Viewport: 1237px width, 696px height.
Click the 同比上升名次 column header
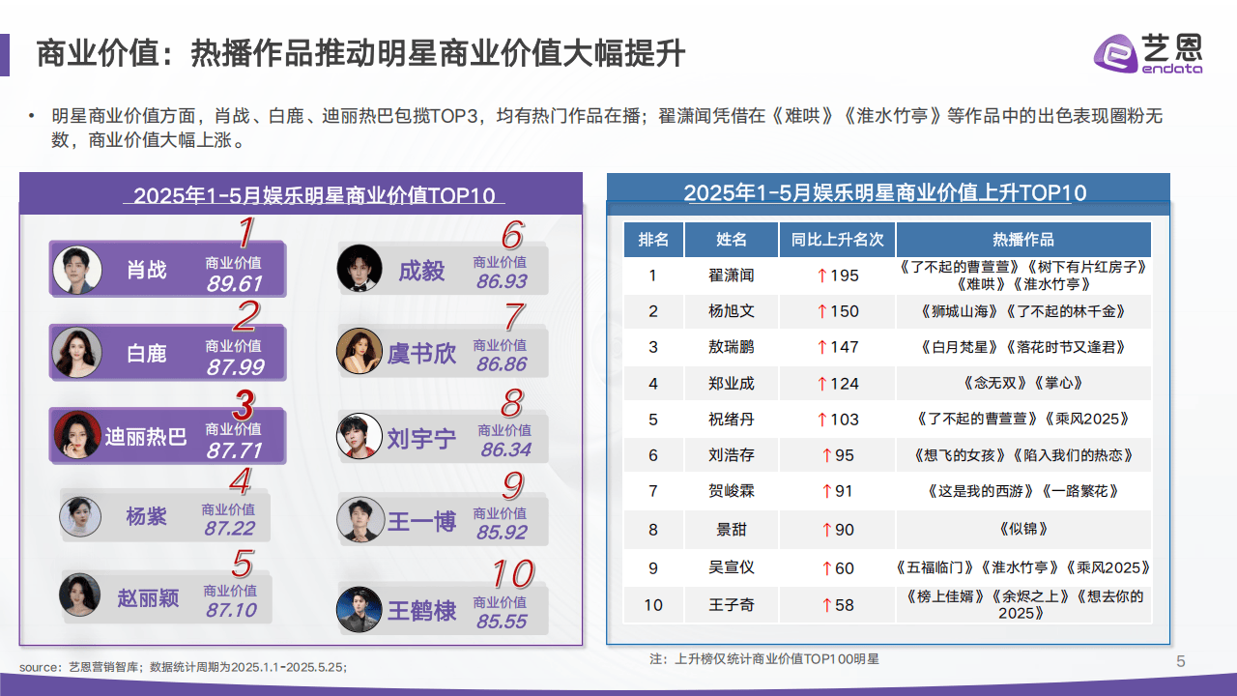(837, 240)
